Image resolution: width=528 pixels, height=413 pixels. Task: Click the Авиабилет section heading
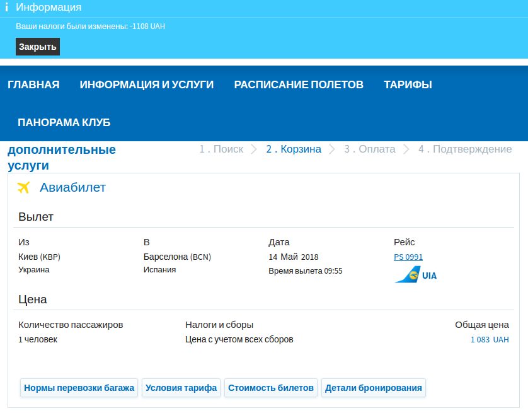(72, 187)
